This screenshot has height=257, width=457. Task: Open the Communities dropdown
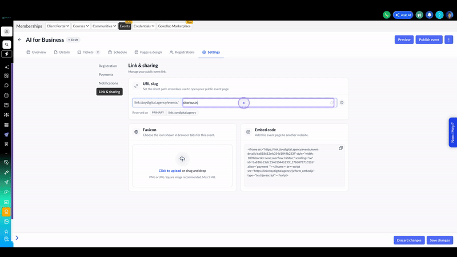[x=104, y=26]
